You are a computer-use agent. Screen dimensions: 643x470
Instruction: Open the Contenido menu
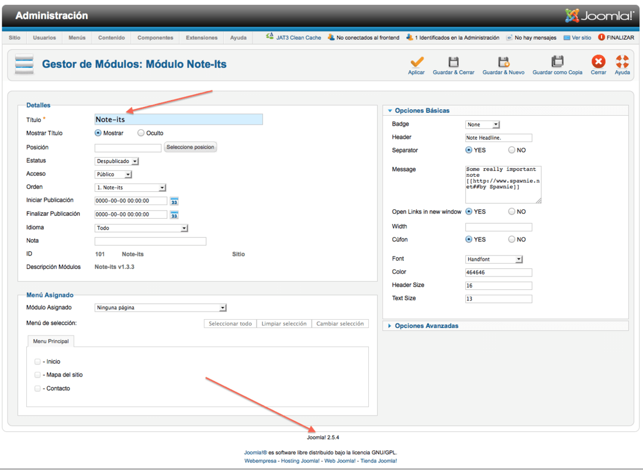pos(112,37)
